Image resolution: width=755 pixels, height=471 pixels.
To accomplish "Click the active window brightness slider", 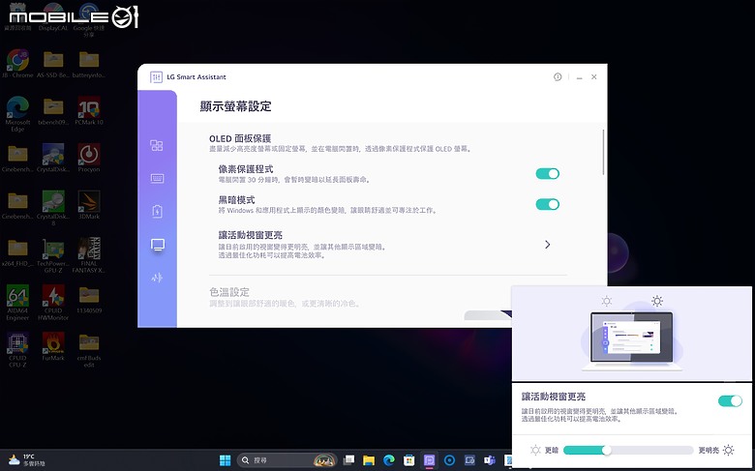I will (628, 451).
